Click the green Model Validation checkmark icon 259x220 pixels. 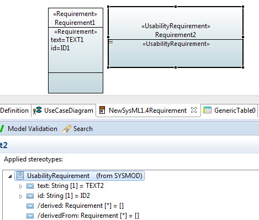click(x=2, y=129)
